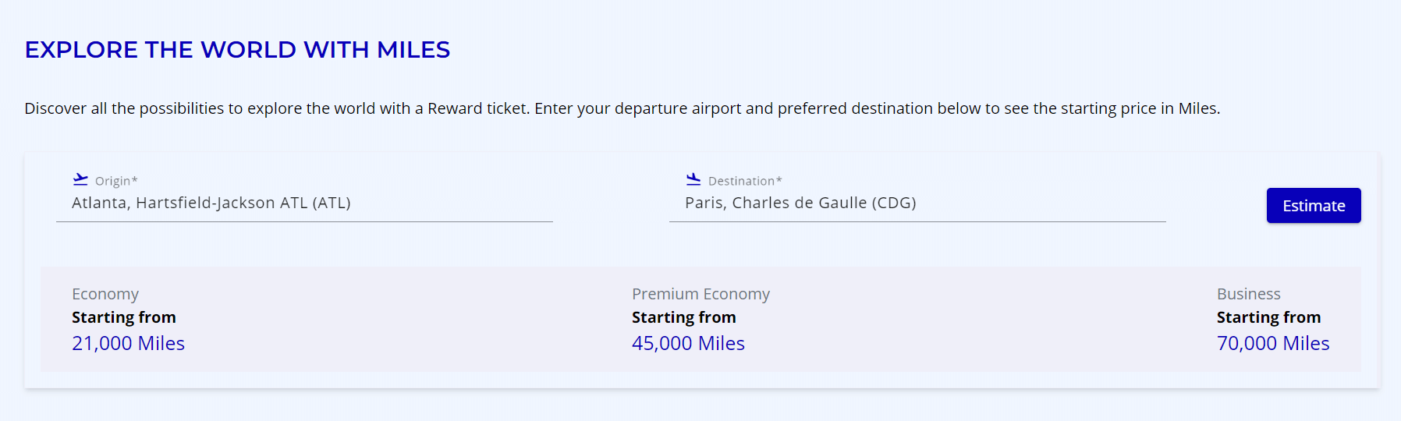Screen dimensions: 1401x421
Task: Click the Estimate button
Action: (x=1313, y=206)
